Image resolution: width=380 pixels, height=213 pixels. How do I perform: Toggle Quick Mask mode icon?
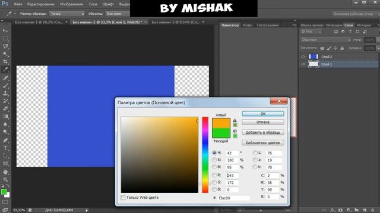[x=5, y=202]
